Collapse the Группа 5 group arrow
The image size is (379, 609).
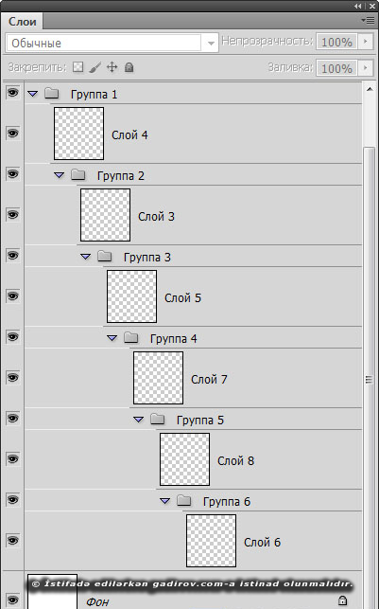pyautogui.click(x=138, y=420)
